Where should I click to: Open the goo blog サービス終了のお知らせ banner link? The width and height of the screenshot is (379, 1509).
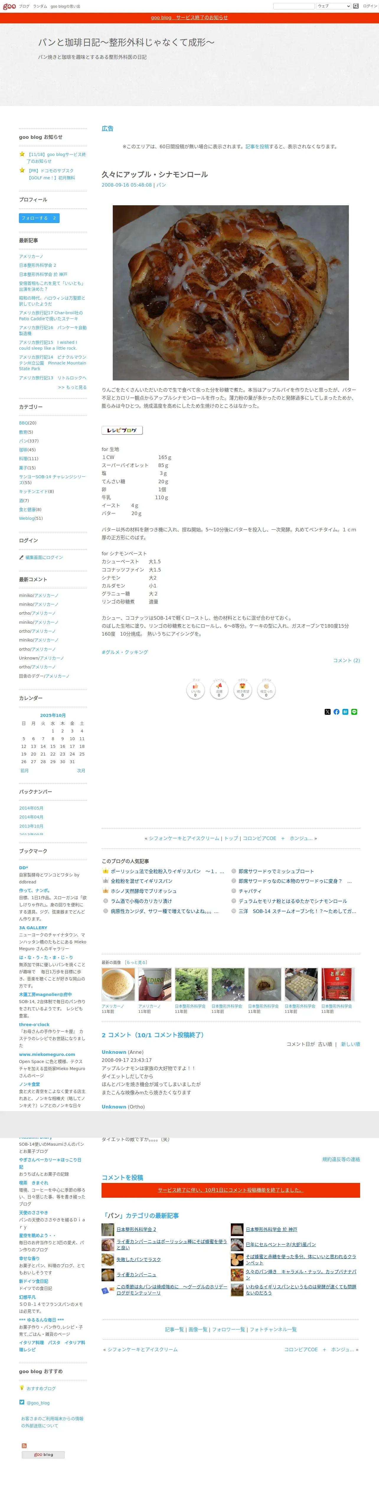[189, 17]
